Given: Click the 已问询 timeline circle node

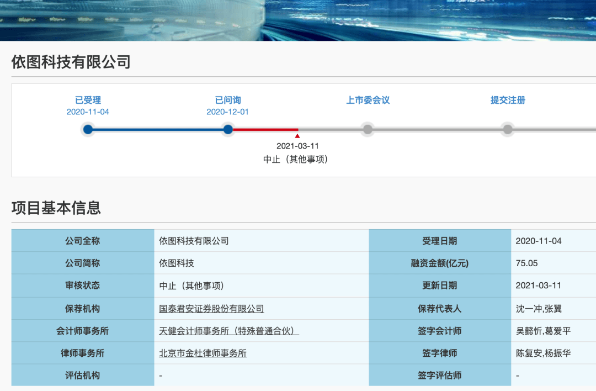Looking at the screenshot, I should 228,130.
